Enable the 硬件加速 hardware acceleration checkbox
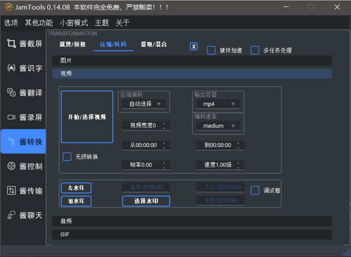Screen dimensions: 351x257 [211, 50]
